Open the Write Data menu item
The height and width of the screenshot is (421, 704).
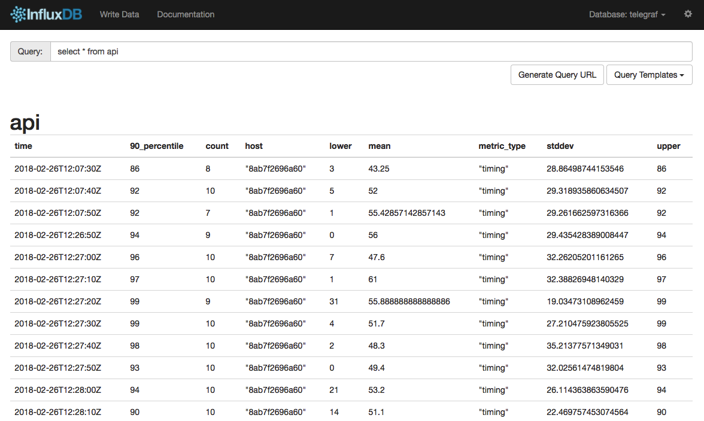click(x=119, y=14)
